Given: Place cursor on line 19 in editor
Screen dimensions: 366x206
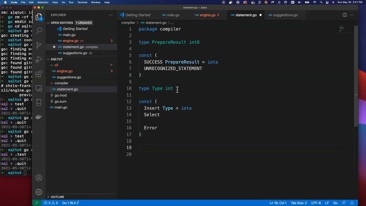Looking at the screenshot, I should [238, 148].
